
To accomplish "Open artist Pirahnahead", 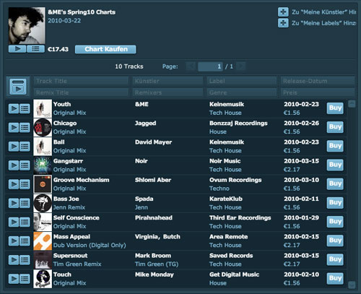I will [154, 218].
